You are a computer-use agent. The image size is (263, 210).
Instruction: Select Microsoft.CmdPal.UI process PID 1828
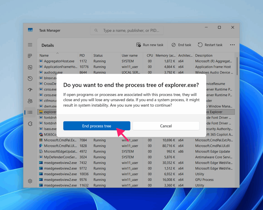coord(136,146)
